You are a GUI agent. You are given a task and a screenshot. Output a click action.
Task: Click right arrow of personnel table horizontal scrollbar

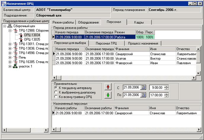[194, 78]
